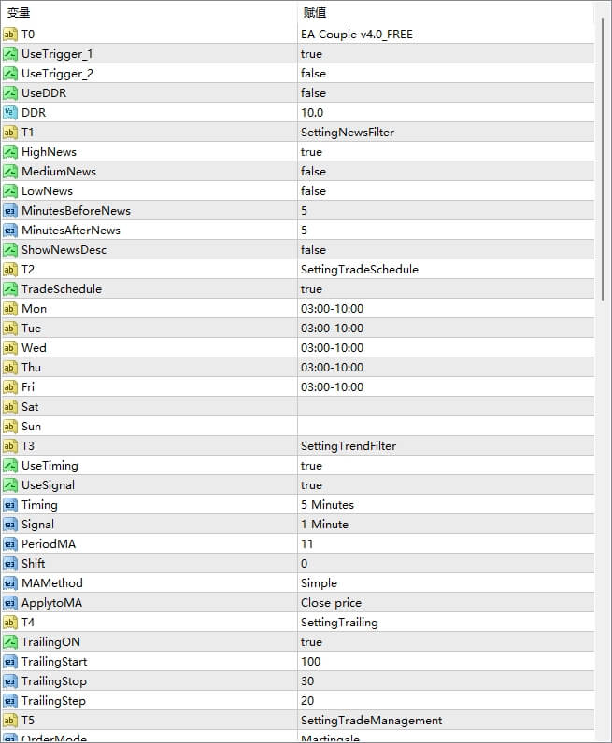The width and height of the screenshot is (612, 743).
Task: Open the MAMethod Simple dropdown value
Action: click(x=319, y=583)
